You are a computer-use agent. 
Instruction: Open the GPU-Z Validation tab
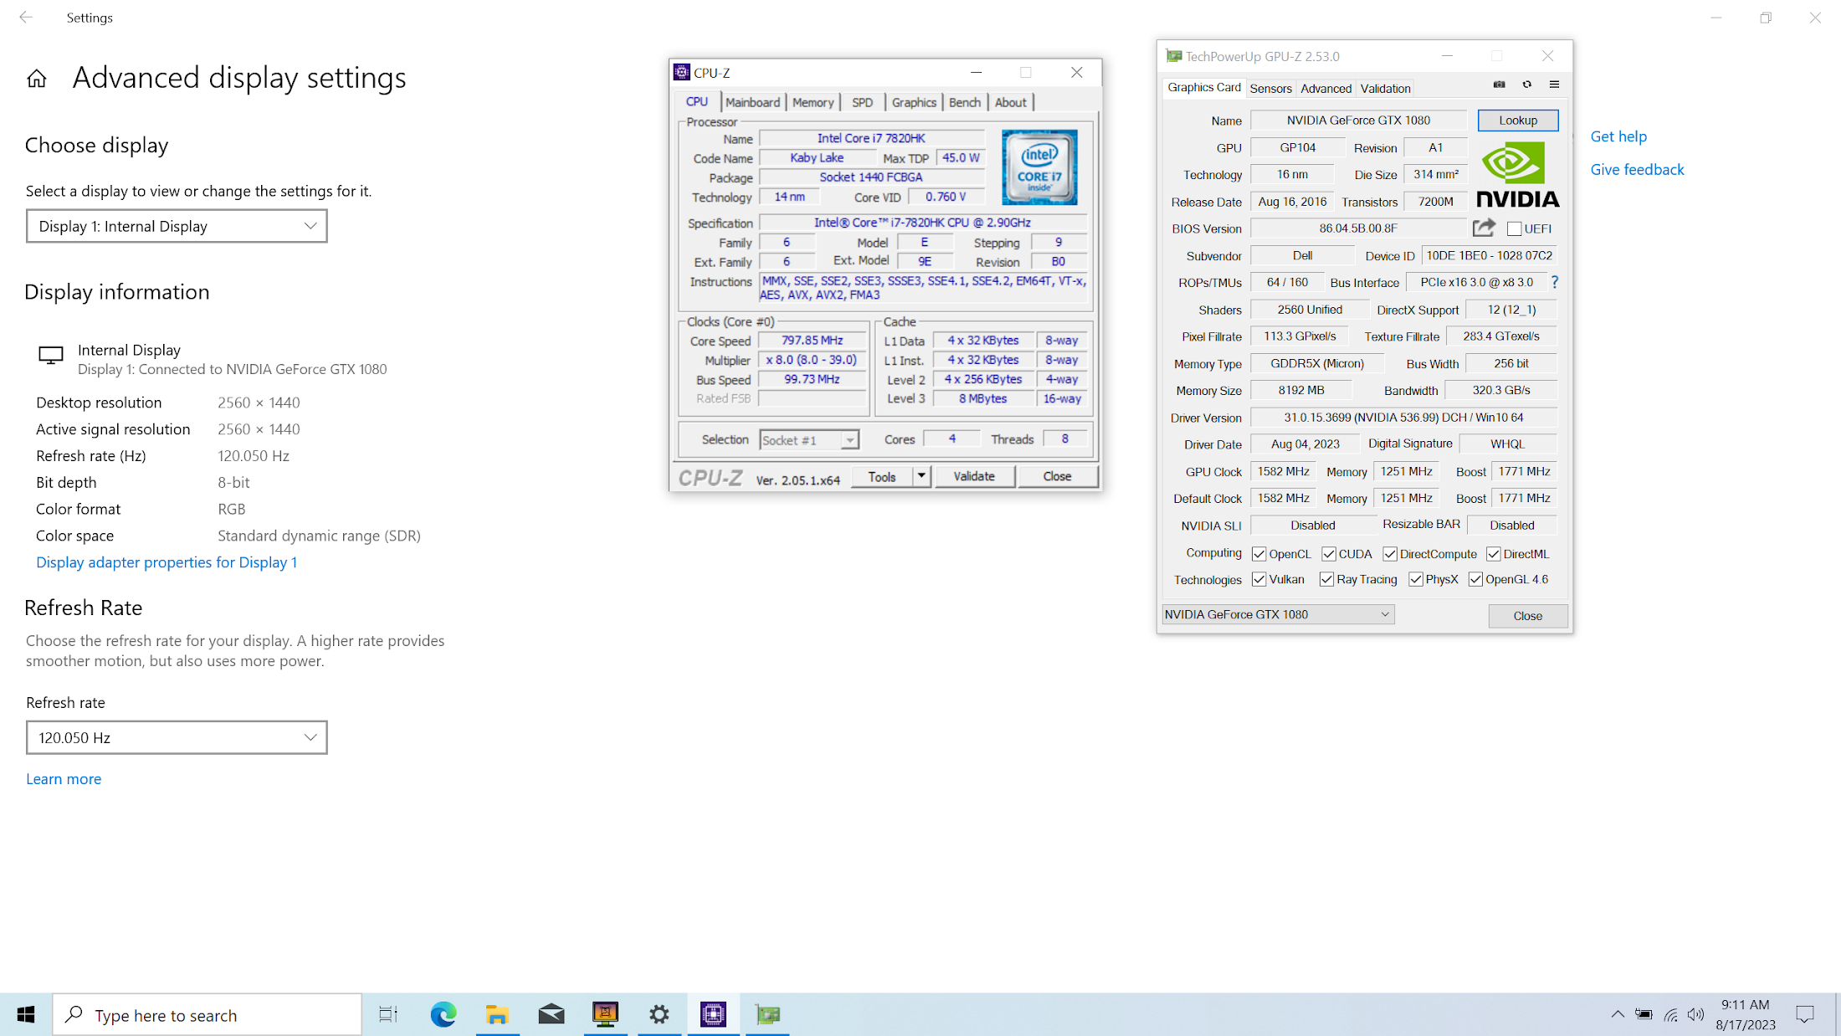[x=1385, y=88]
